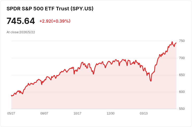Click the 700 y-axis label
This screenshot has height=127, width=192.
pyautogui.click(x=182, y=58)
